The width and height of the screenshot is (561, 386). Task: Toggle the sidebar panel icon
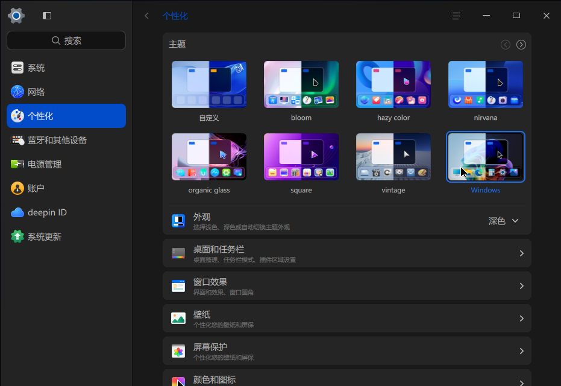pos(47,16)
